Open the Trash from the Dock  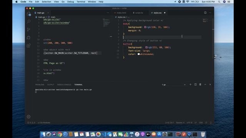[203, 134]
